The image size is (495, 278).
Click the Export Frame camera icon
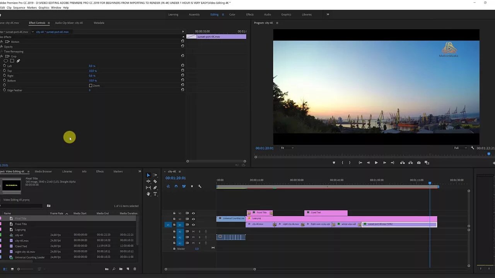click(418, 163)
